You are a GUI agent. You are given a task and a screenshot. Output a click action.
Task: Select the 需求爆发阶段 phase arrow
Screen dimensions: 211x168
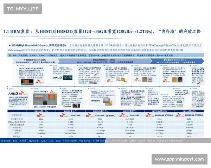click(177, 61)
